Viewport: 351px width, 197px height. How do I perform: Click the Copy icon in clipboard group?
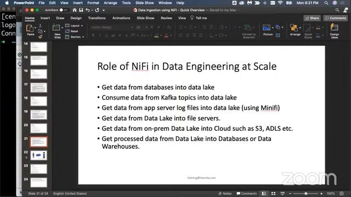[x=40, y=31]
